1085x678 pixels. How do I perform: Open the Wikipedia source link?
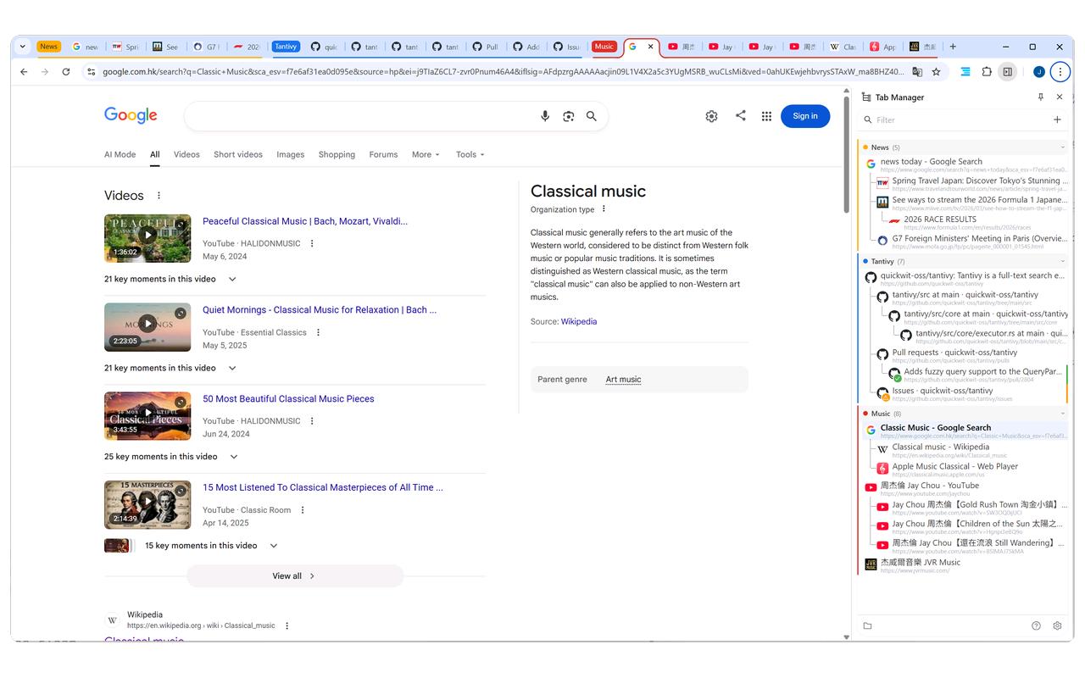(x=579, y=322)
